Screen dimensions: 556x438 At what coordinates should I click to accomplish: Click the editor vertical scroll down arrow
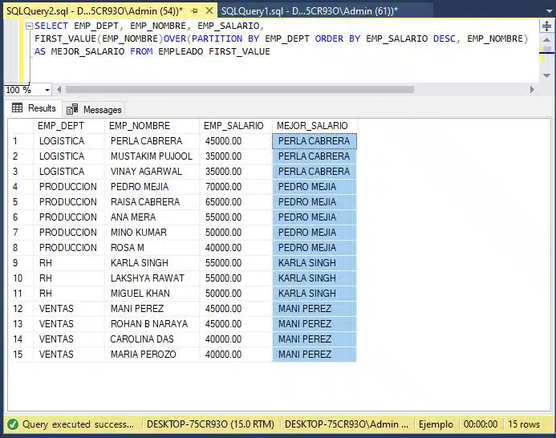point(546,75)
